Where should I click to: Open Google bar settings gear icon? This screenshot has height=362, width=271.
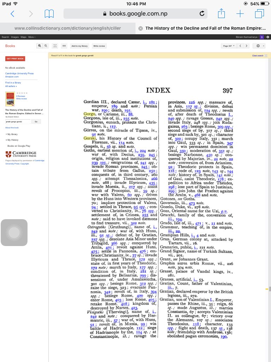pyautogui.click(x=267, y=37)
